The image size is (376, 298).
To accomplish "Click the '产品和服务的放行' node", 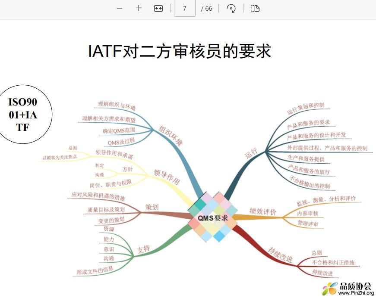I will tap(309, 170).
